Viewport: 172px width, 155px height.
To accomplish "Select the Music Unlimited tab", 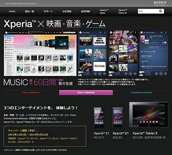I will coord(86,92).
